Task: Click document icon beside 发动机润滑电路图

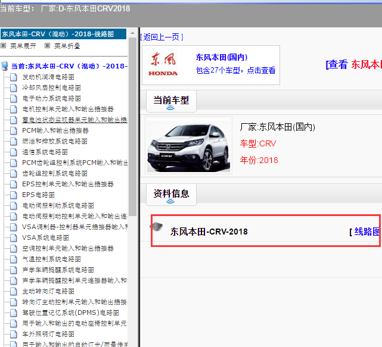Action: 14,77
